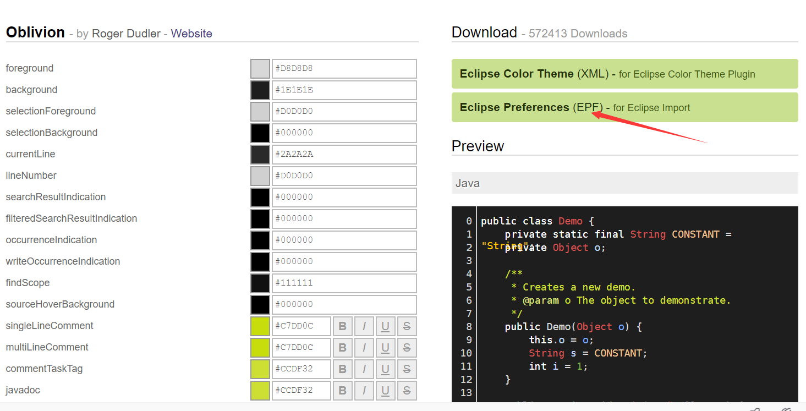The width and height of the screenshot is (806, 411).
Task: Click the background hex field #1E1E1E
Action: click(344, 90)
